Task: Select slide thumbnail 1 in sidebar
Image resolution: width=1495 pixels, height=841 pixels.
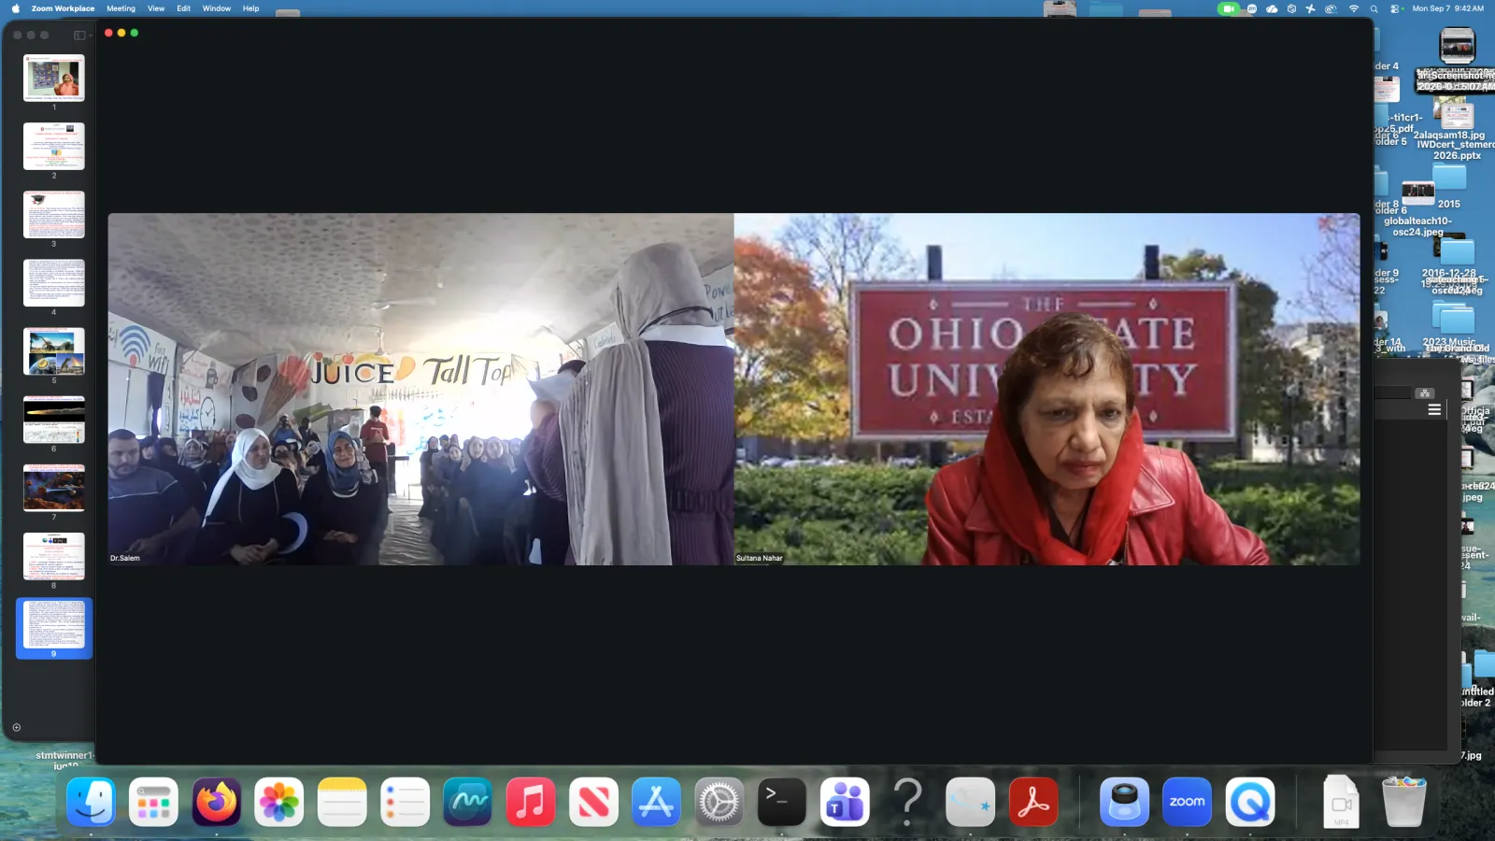Action: 54,78
